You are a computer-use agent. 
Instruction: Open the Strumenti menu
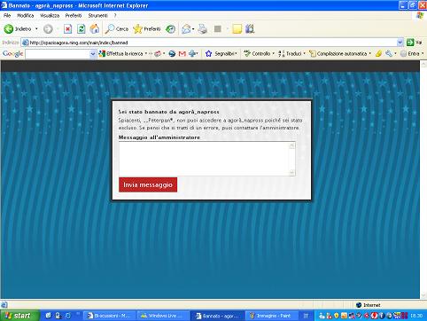point(98,15)
